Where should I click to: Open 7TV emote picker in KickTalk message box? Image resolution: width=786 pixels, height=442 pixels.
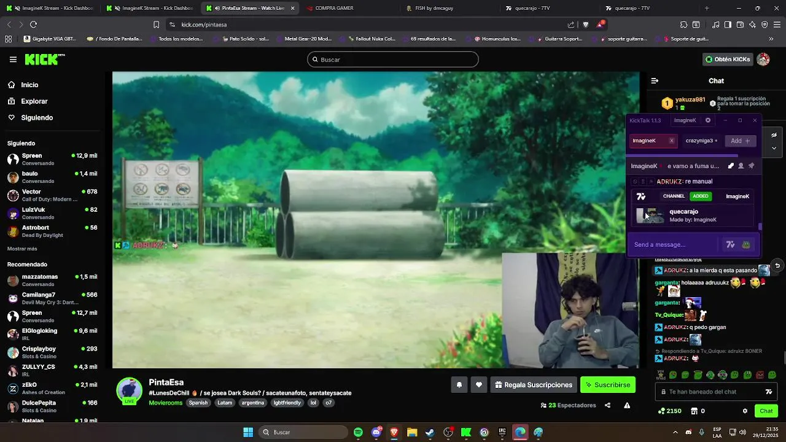pyautogui.click(x=730, y=244)
